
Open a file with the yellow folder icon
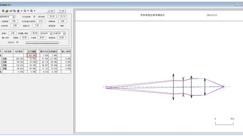pyautogui.click(x=7, y=11)
